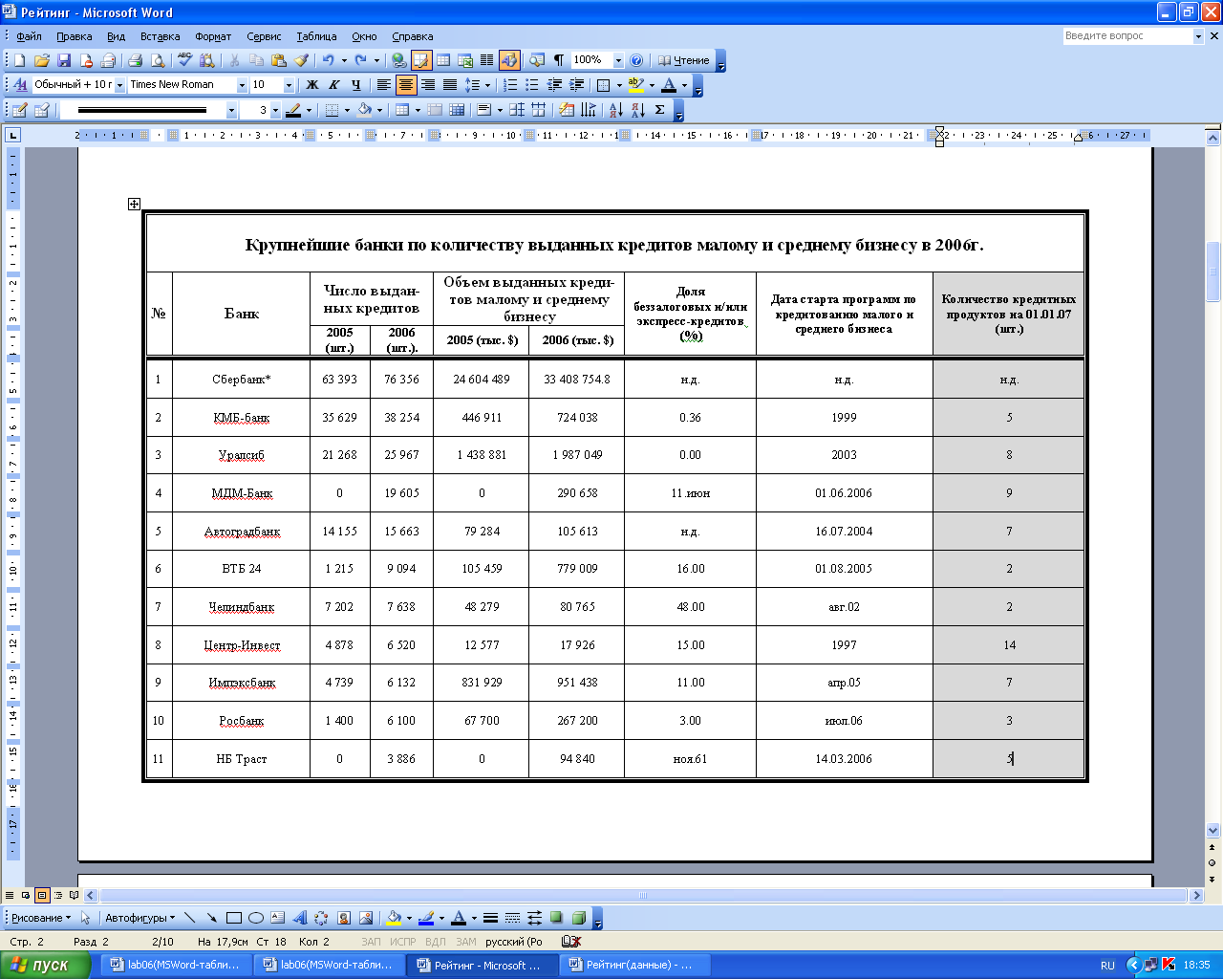Insert AutoSum with the sigma icon
Image resolution: width=1223 pixels, height=979 pixels.
[659, 110]
